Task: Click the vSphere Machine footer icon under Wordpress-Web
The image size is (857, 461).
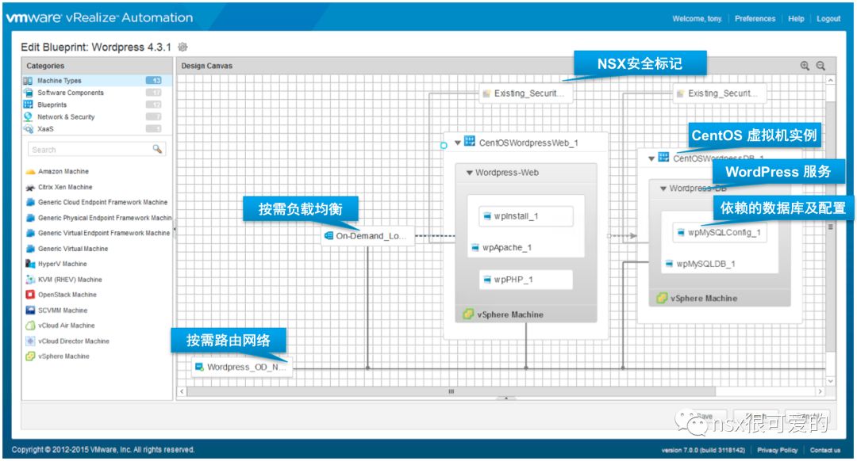Action: pyautogui.click(x=468, y=314)
